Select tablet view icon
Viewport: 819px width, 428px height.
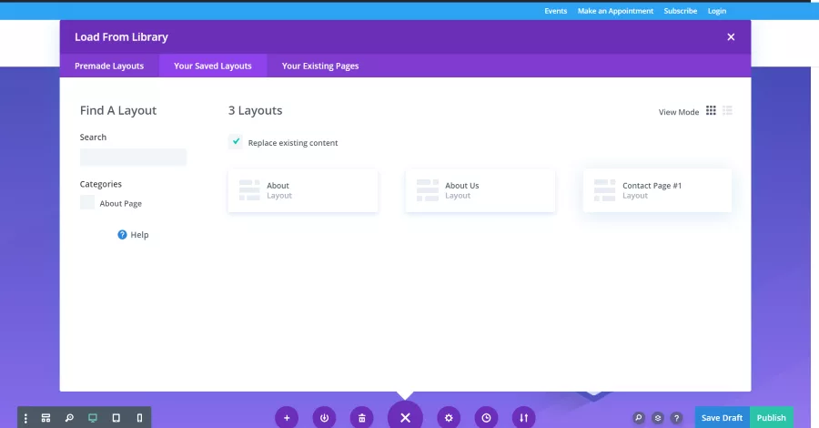[116, 418]
